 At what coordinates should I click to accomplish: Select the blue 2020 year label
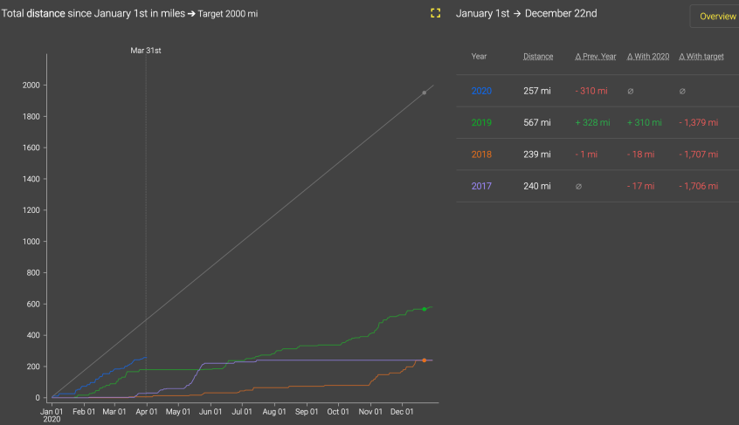pyautogui.click(x=481, y=91)
